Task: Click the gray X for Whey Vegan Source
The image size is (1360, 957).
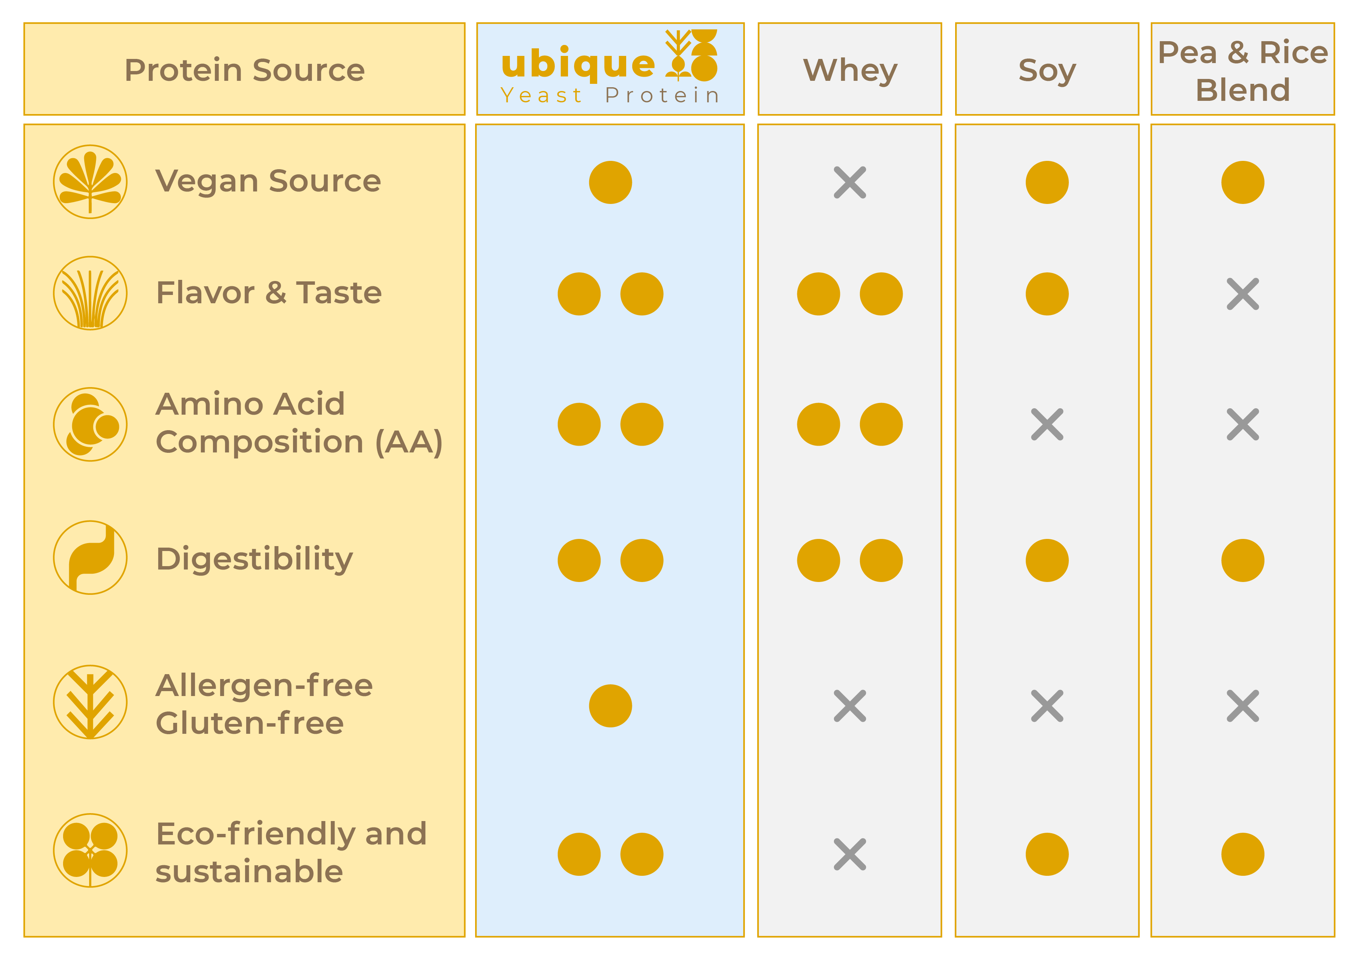Action: [x=849, y=182]
